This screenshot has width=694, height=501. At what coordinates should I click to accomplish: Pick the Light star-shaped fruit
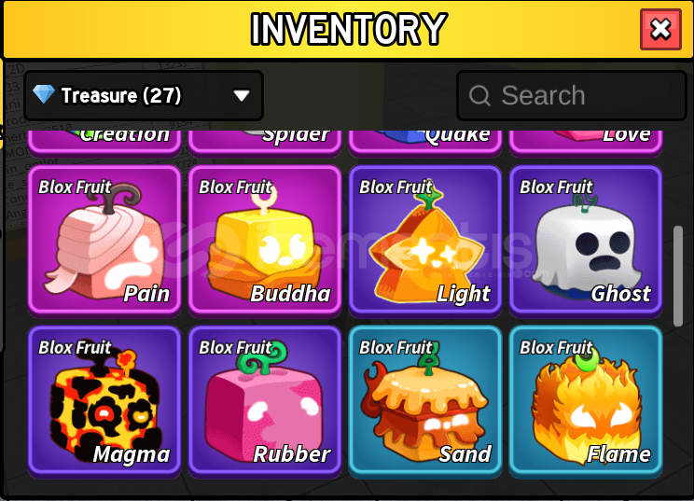tap(425, 242)
